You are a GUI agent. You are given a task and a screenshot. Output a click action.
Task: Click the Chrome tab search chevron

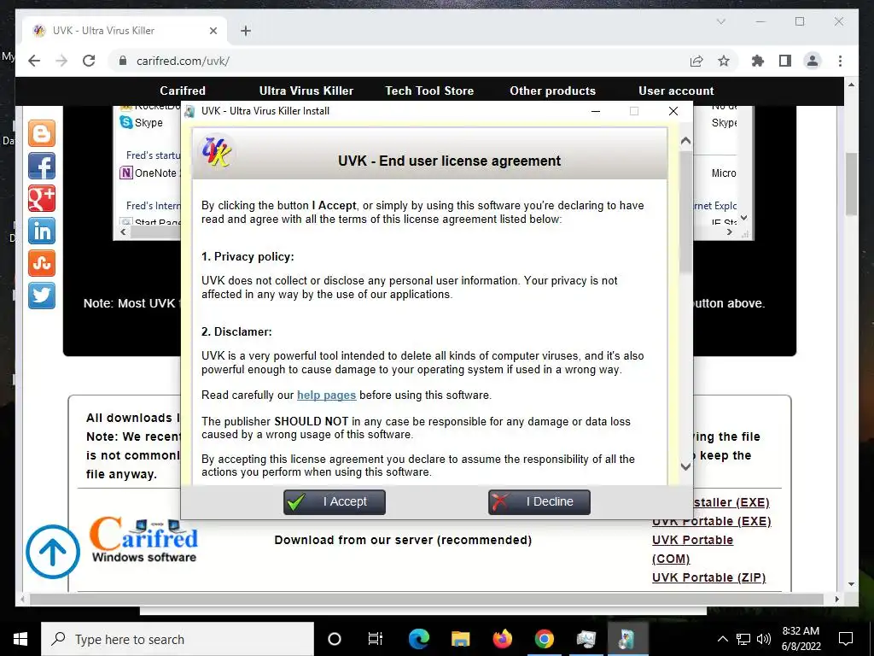(x=720, y=21)
